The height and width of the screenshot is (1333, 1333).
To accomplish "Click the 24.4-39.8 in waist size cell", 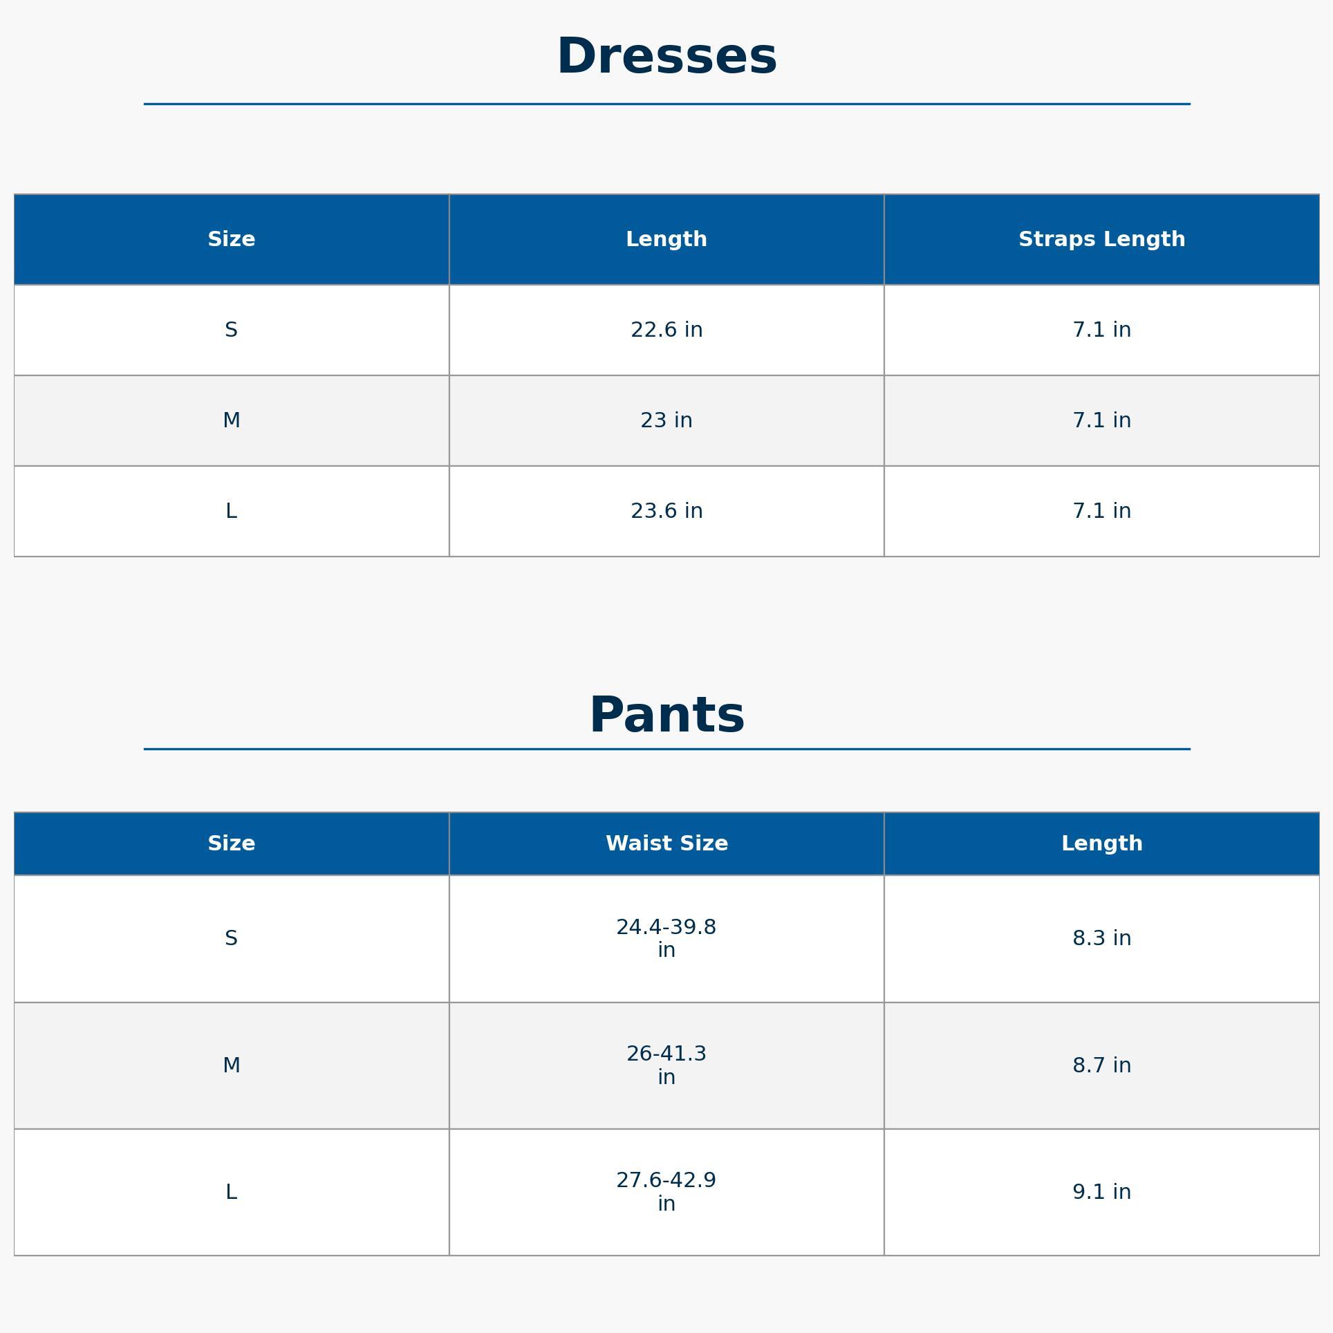I will coord(666,938).
